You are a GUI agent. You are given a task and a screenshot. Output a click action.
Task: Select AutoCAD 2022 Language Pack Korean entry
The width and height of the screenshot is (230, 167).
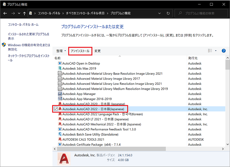pos(103,114)
